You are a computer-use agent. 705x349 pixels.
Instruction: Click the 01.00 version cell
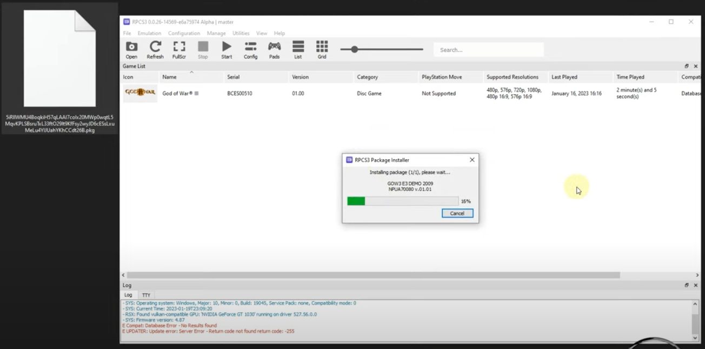coord(298,93)
